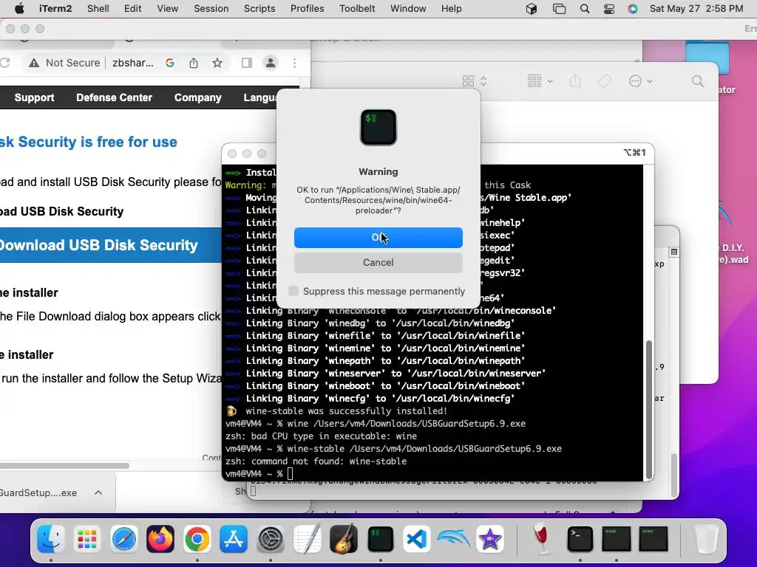Viewport: 757px width, 567px height.
Task: Expand downloaded GuardSetup exe options chevron
Action: 98,492
